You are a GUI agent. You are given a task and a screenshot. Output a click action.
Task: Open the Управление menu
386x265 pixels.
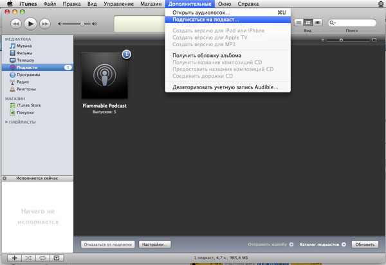tap(118, 4)
